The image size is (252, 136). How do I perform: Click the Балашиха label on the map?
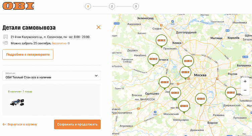click(244, 65)
